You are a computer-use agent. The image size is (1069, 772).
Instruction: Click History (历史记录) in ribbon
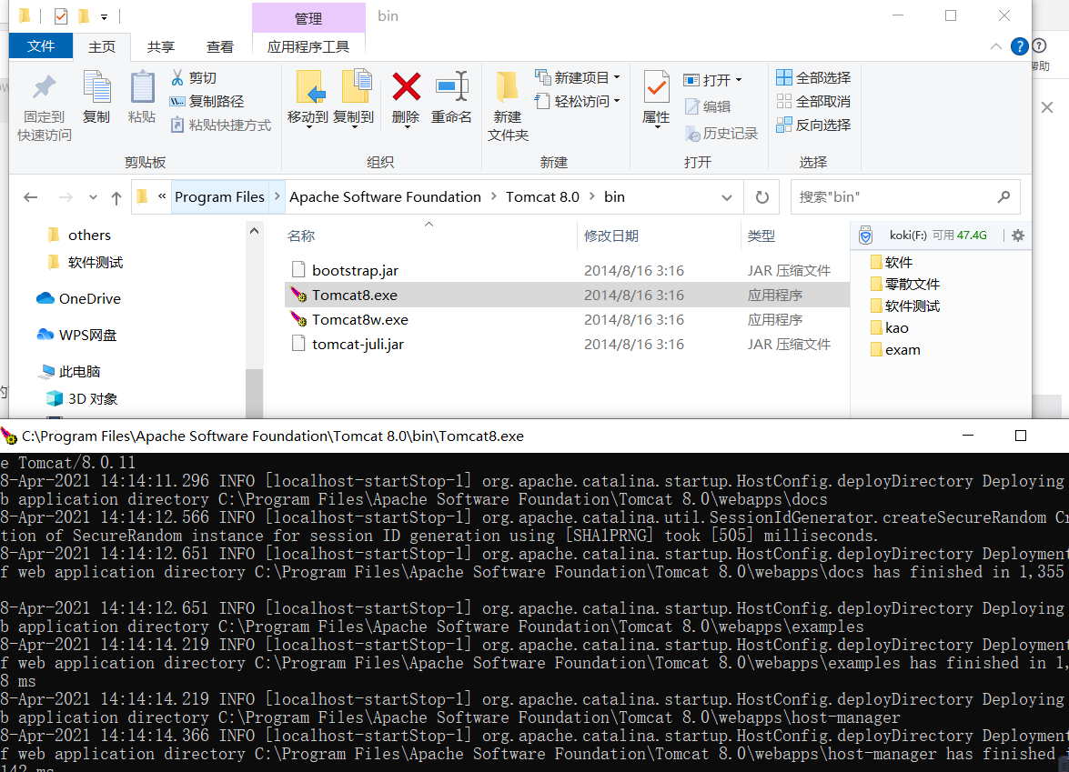click(721, 133)
